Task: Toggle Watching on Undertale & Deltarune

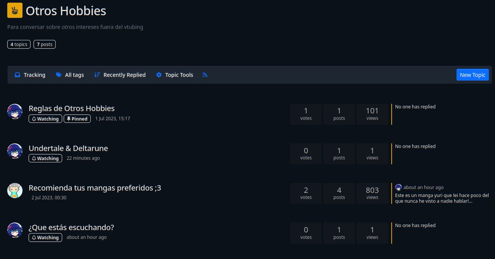Action: click(x=45, y=158)
